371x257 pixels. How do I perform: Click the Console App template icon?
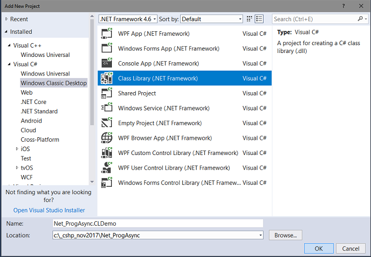tap(106, 63)
